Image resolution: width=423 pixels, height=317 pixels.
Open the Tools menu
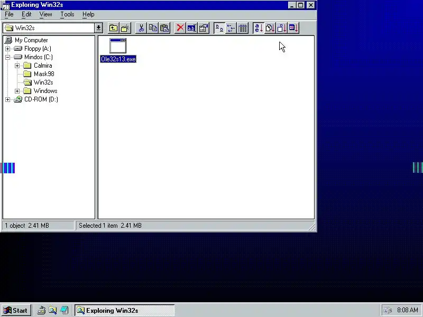[x=67, y=14]
